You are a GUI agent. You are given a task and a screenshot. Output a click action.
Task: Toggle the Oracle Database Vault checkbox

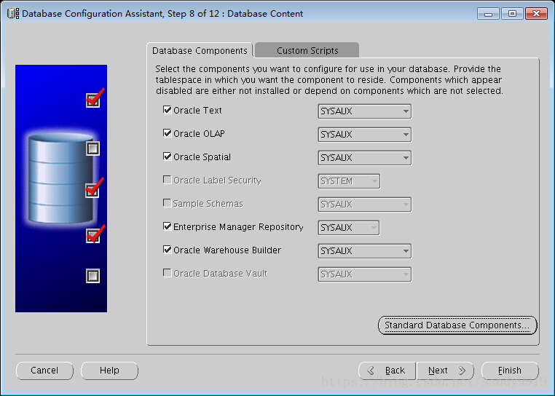167,273
